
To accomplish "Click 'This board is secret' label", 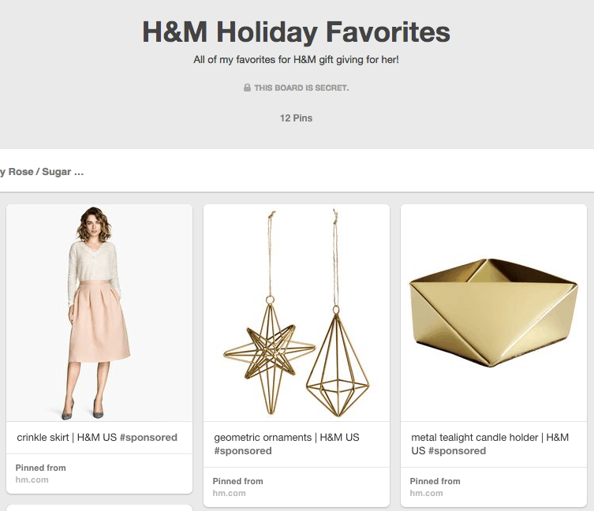I will coord(301,88).
